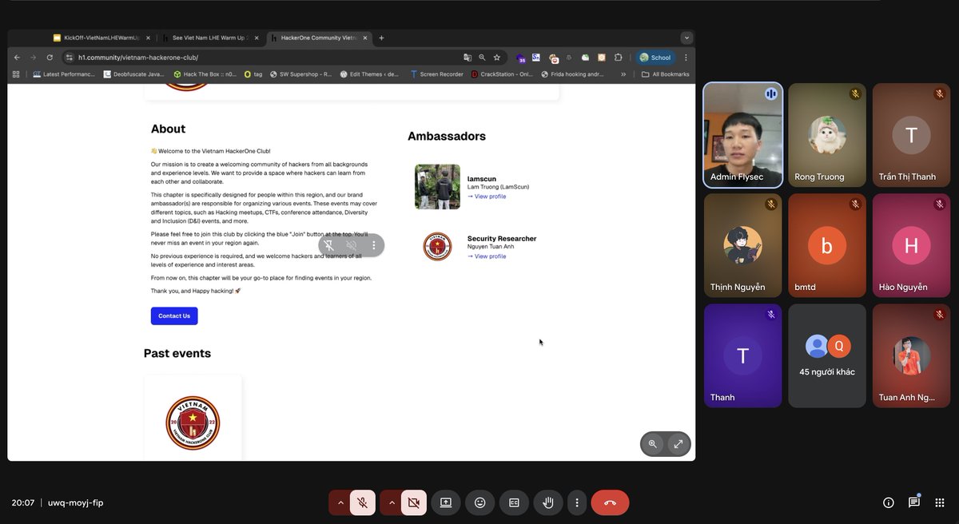Viewport: 959px width, 524px height.
Task: Turn on the camera in Meet controls
Action: point(413,502)
